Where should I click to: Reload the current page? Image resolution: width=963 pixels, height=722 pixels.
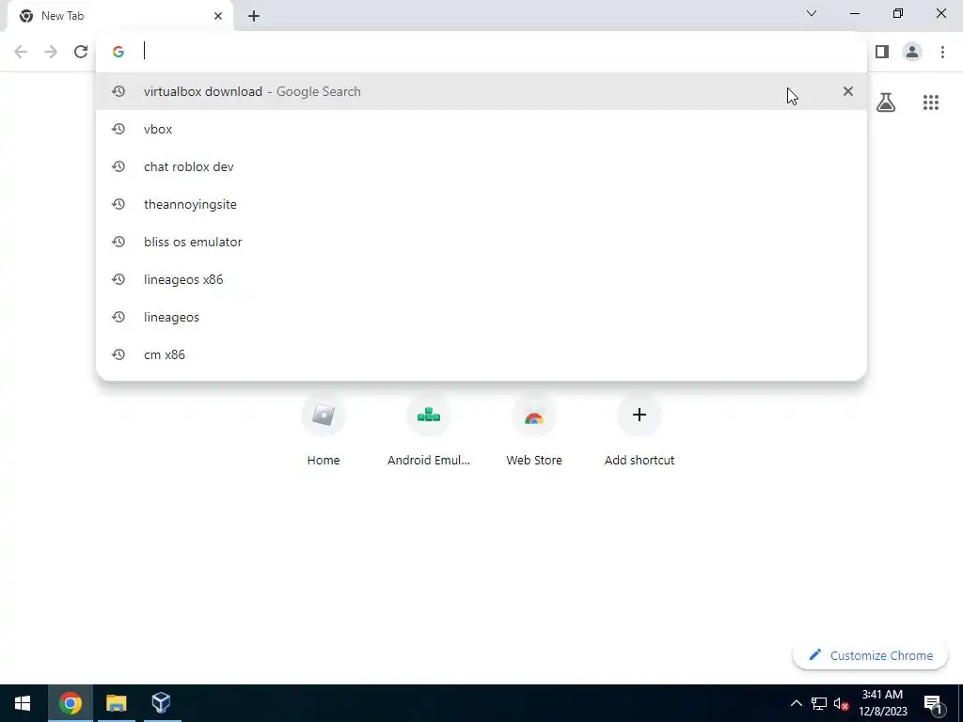81,52
